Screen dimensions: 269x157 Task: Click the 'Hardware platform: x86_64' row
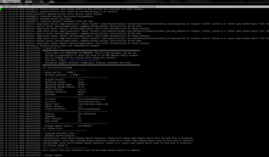pos(65,92)
